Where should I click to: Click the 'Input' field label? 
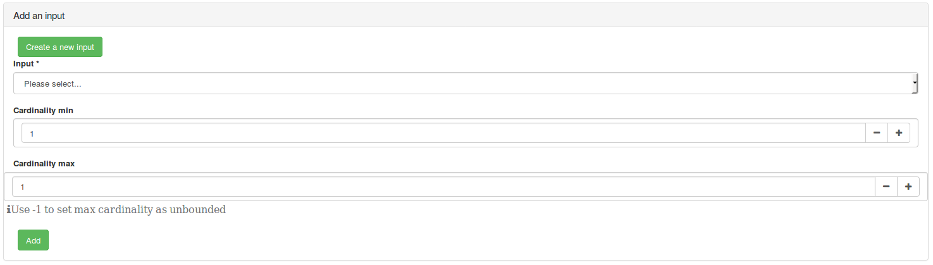pos(23,64)
